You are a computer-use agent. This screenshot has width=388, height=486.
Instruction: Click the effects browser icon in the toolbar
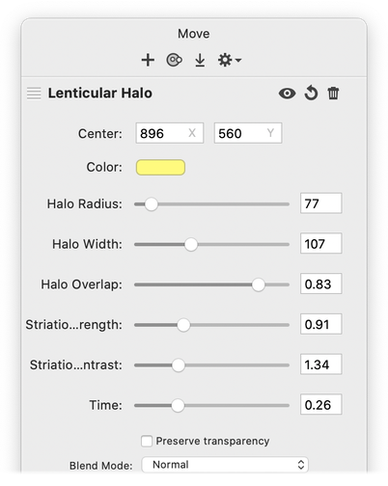click(x=174, y=60)
